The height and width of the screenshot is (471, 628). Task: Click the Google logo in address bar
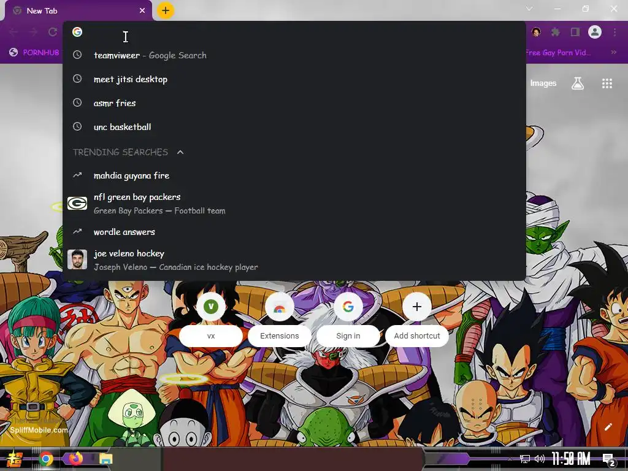pos(77,32)
